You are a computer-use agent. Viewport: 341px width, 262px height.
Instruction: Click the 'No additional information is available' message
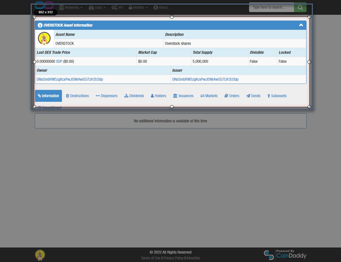(x=171, y=121)
